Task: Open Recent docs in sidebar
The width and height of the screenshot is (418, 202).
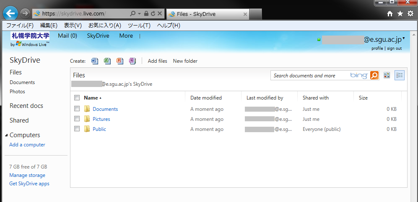Action: 26,106
